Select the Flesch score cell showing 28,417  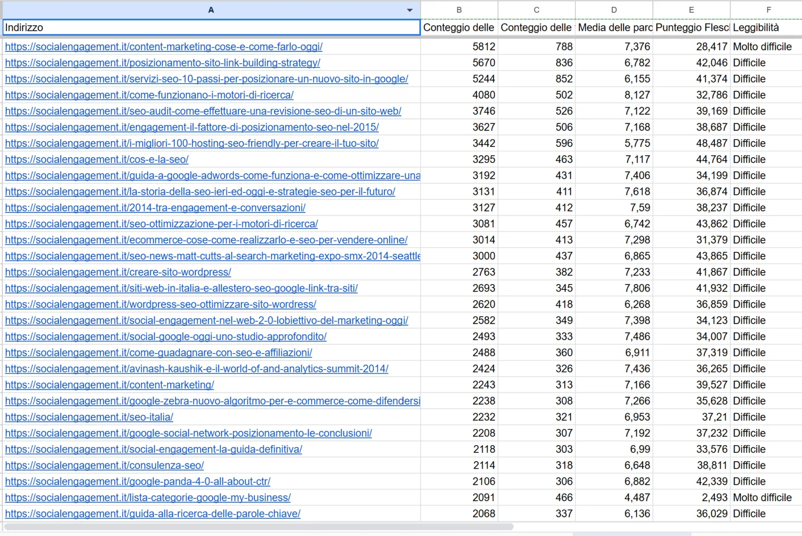click(x=691, y=46)
